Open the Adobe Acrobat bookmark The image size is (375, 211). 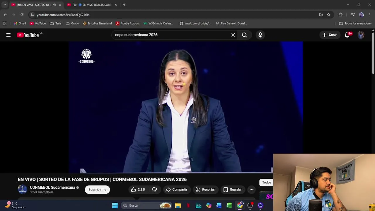click(127, 23)
